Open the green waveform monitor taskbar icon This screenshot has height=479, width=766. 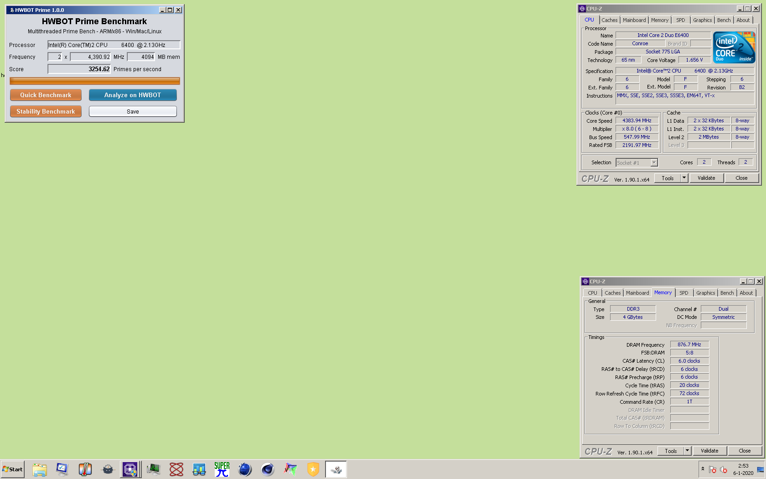154,469
